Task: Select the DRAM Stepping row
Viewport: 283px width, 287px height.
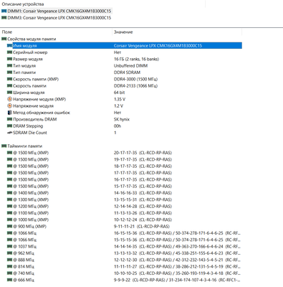Action: (124, 126)
